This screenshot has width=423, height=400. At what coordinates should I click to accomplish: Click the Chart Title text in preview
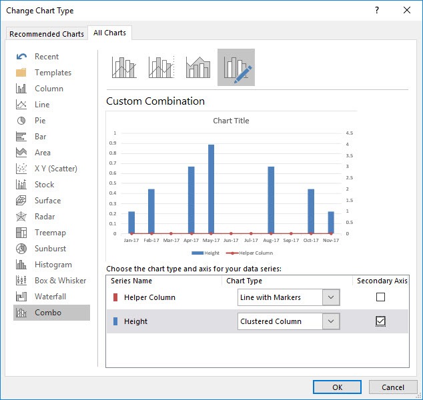tap(231, 121)
